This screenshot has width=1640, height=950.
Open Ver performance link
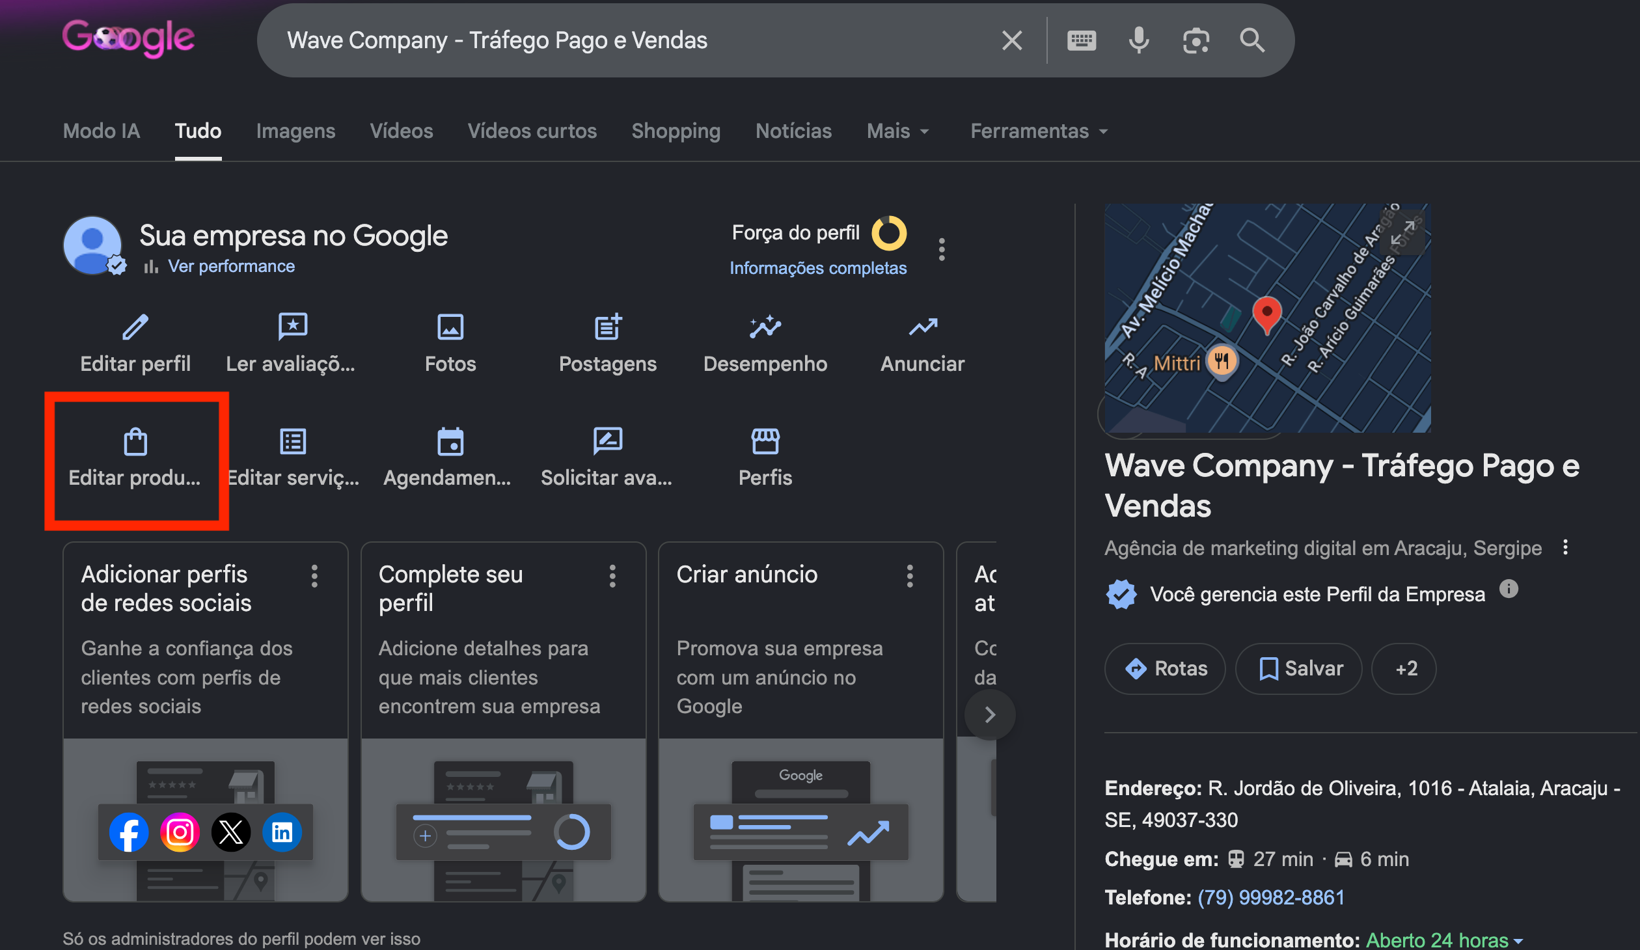pyautogui.click(x=231, y=266)
